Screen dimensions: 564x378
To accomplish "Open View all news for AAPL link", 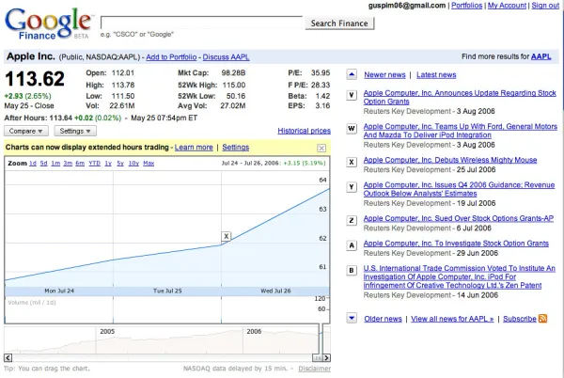I will pyautogui.click(x=452, y=319).
